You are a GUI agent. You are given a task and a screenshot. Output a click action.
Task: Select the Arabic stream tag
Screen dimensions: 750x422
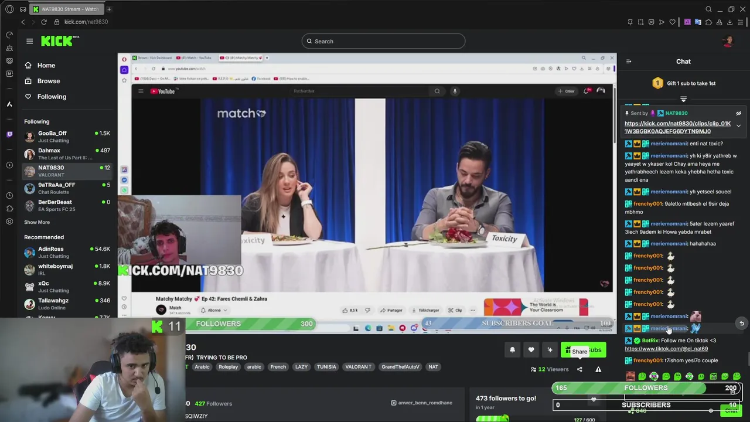(202, 367)
